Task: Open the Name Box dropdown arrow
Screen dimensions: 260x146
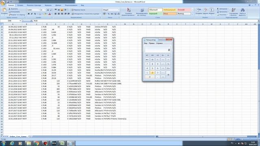Action: pos(20,21)
